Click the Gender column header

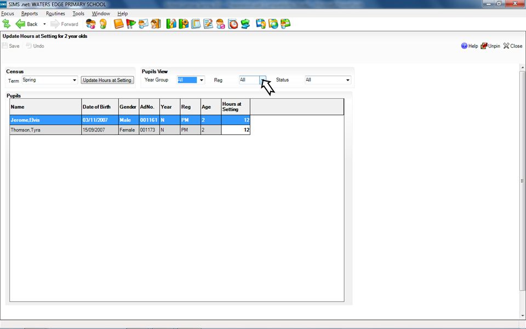128,107
